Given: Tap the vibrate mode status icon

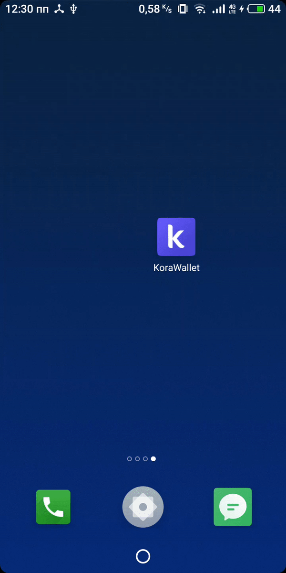Looking at the screenshot, I should coord(183,9).
